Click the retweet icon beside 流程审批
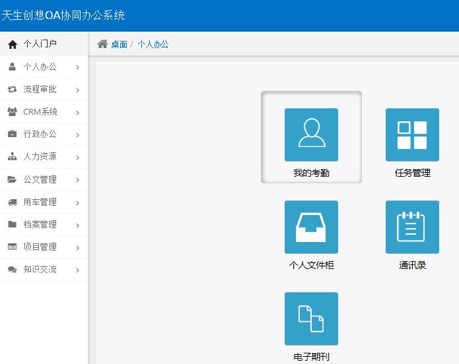Screen dimensions: 459x364 click(13, 89)
